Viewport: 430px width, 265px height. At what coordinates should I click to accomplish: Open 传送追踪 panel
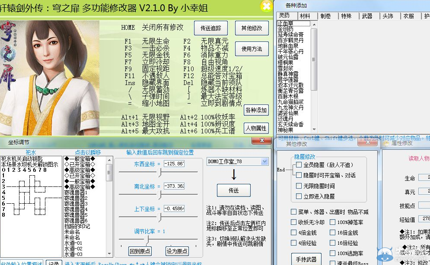point(210,28)
